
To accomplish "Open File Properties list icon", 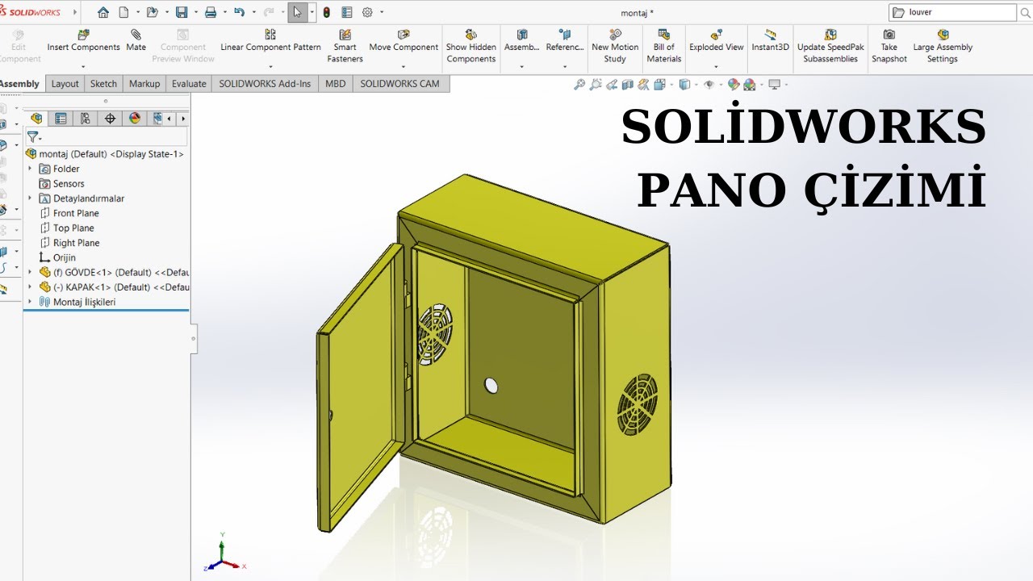I will [x=347, y=12].
